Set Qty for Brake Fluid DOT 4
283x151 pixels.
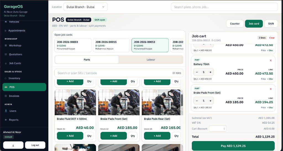point(89,136)
